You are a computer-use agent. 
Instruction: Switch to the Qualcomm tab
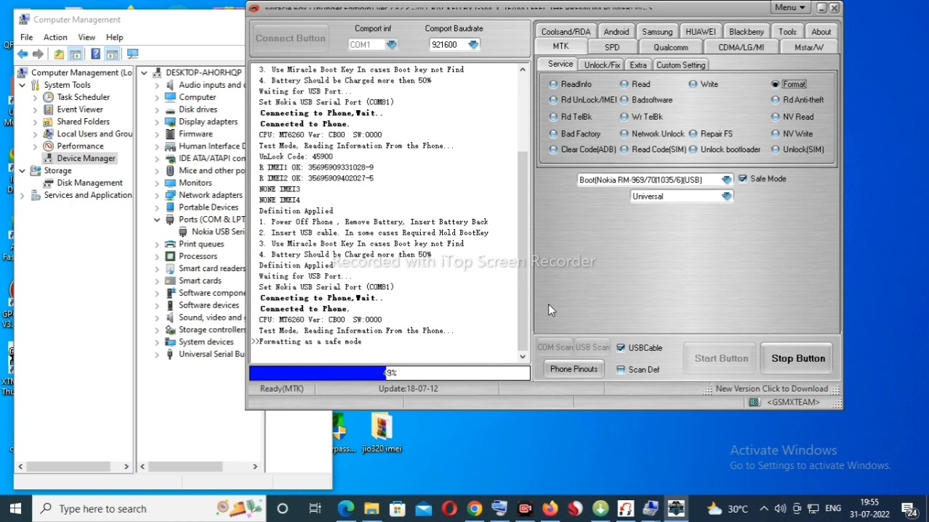point(671,47)
